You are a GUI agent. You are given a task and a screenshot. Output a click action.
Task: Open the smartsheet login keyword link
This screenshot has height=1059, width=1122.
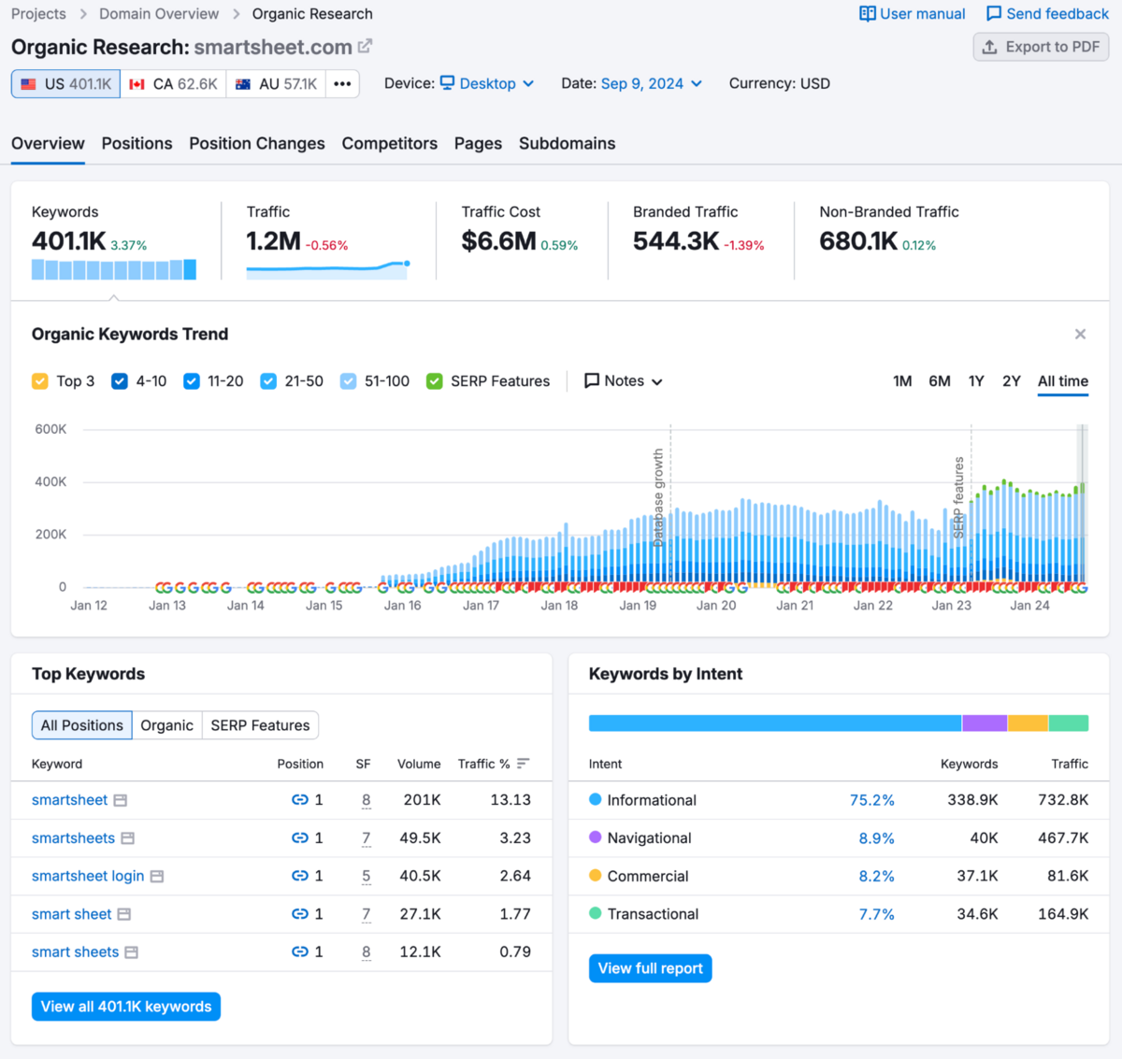point(88,876)
